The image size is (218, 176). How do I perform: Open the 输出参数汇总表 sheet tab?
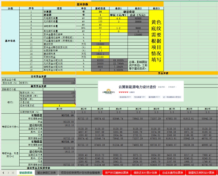(46, 173)
